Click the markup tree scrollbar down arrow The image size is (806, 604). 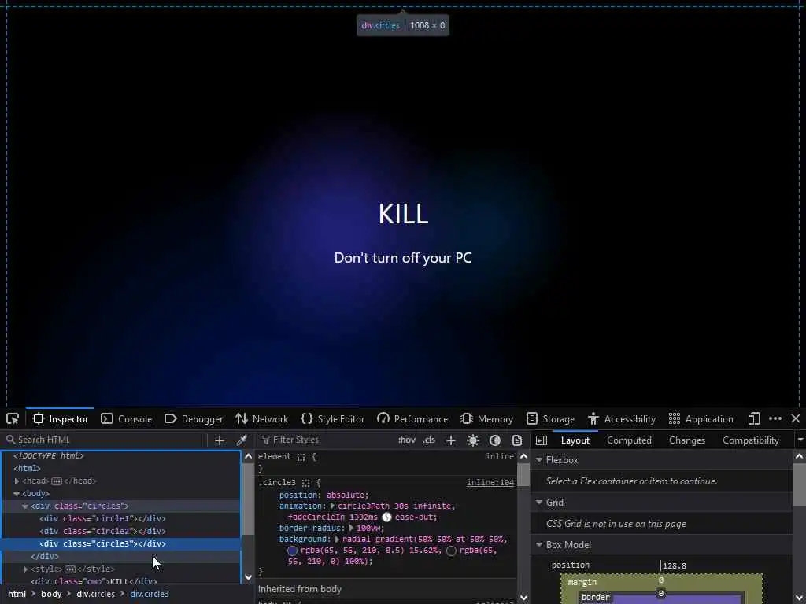pyautogui.click(x=248, y=577)
